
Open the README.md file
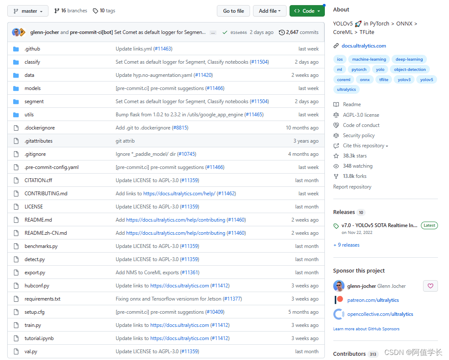[x=38, y=220]
